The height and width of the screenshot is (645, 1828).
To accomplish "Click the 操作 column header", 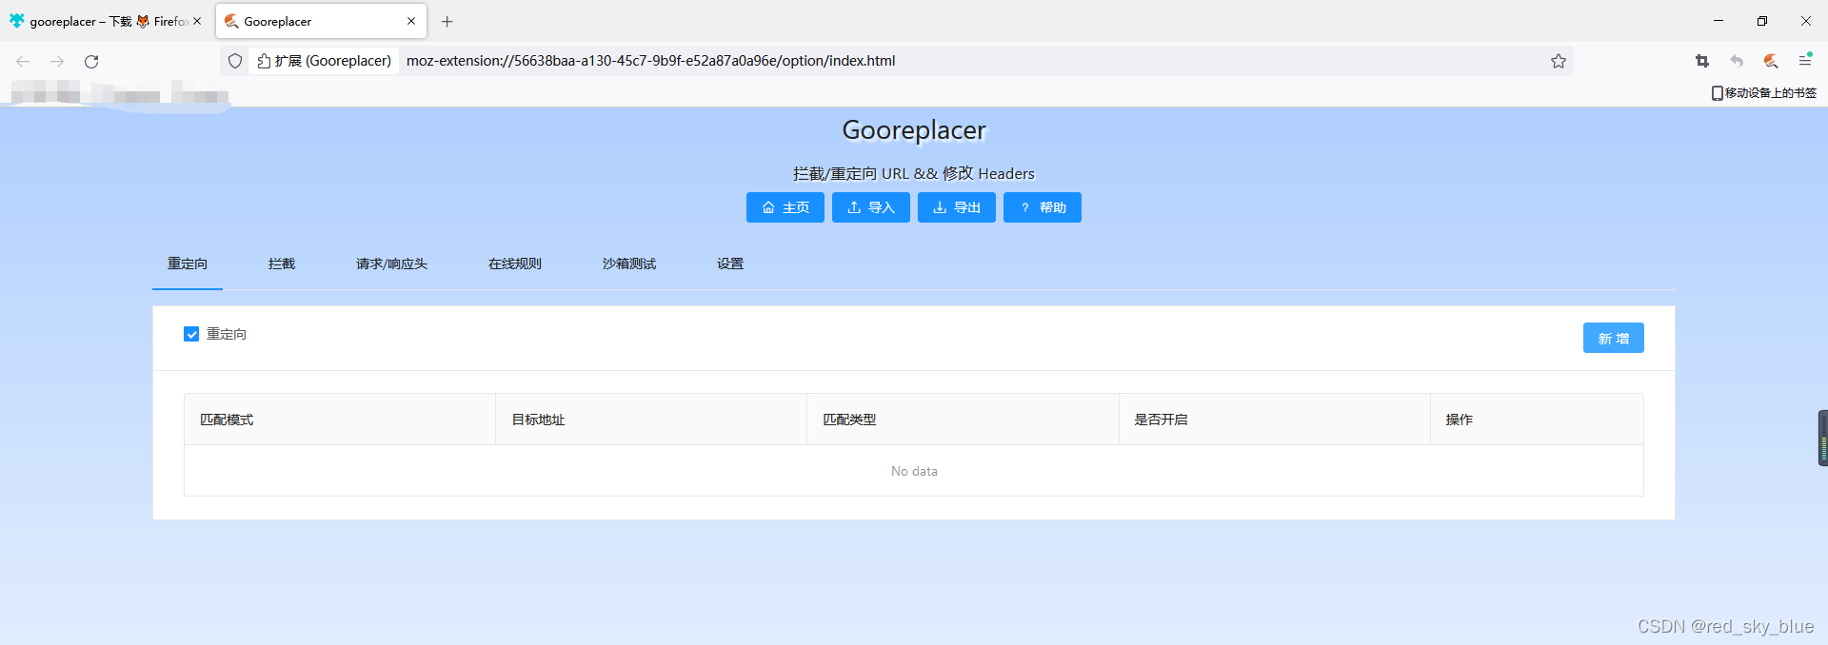I will pos(1537,420).
